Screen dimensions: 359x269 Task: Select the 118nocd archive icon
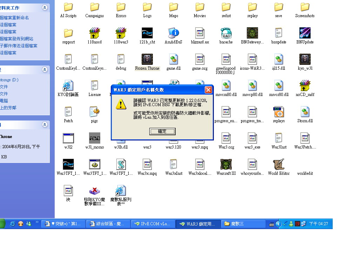click(x=95, y=33)
